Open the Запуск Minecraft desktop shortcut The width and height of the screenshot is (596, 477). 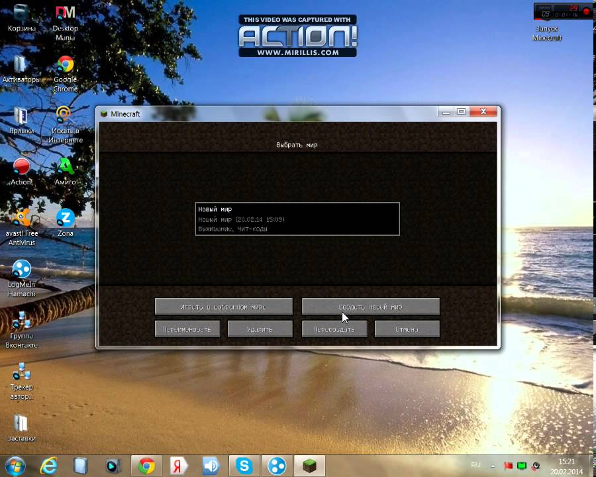(x=546, y=33)
